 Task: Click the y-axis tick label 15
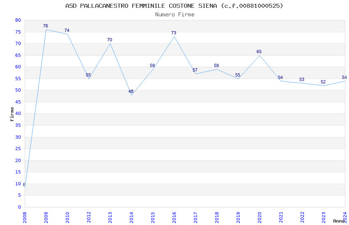point(18,172)
